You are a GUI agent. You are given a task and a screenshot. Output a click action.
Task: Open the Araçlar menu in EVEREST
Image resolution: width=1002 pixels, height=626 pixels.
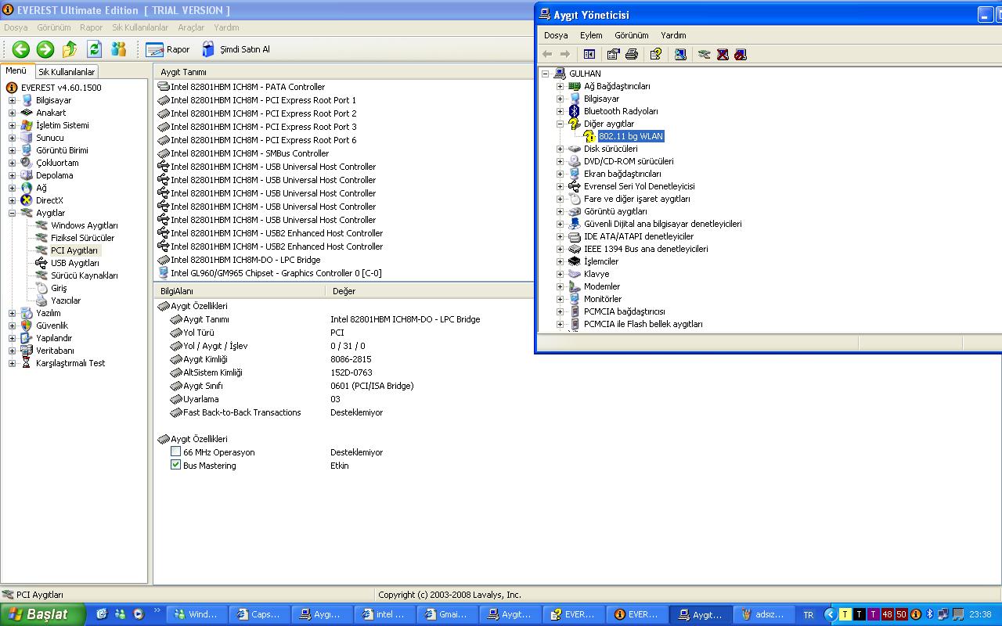coord(191,27)
